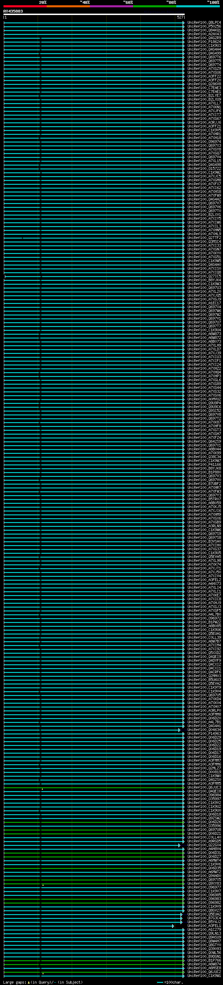223x985 pixels.
Task: Select hit UniRef100_B1P880
Action: [204, 472]
